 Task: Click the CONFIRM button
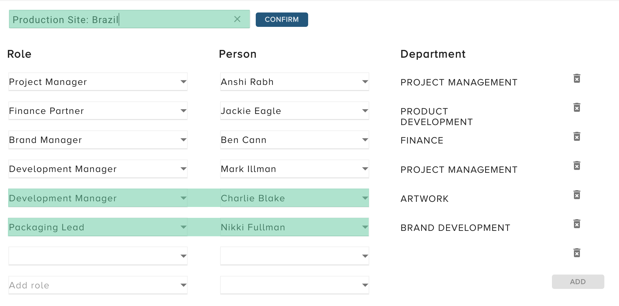tap(282, 19)
